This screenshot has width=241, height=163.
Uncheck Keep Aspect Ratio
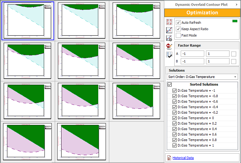[x=178, y=29]
